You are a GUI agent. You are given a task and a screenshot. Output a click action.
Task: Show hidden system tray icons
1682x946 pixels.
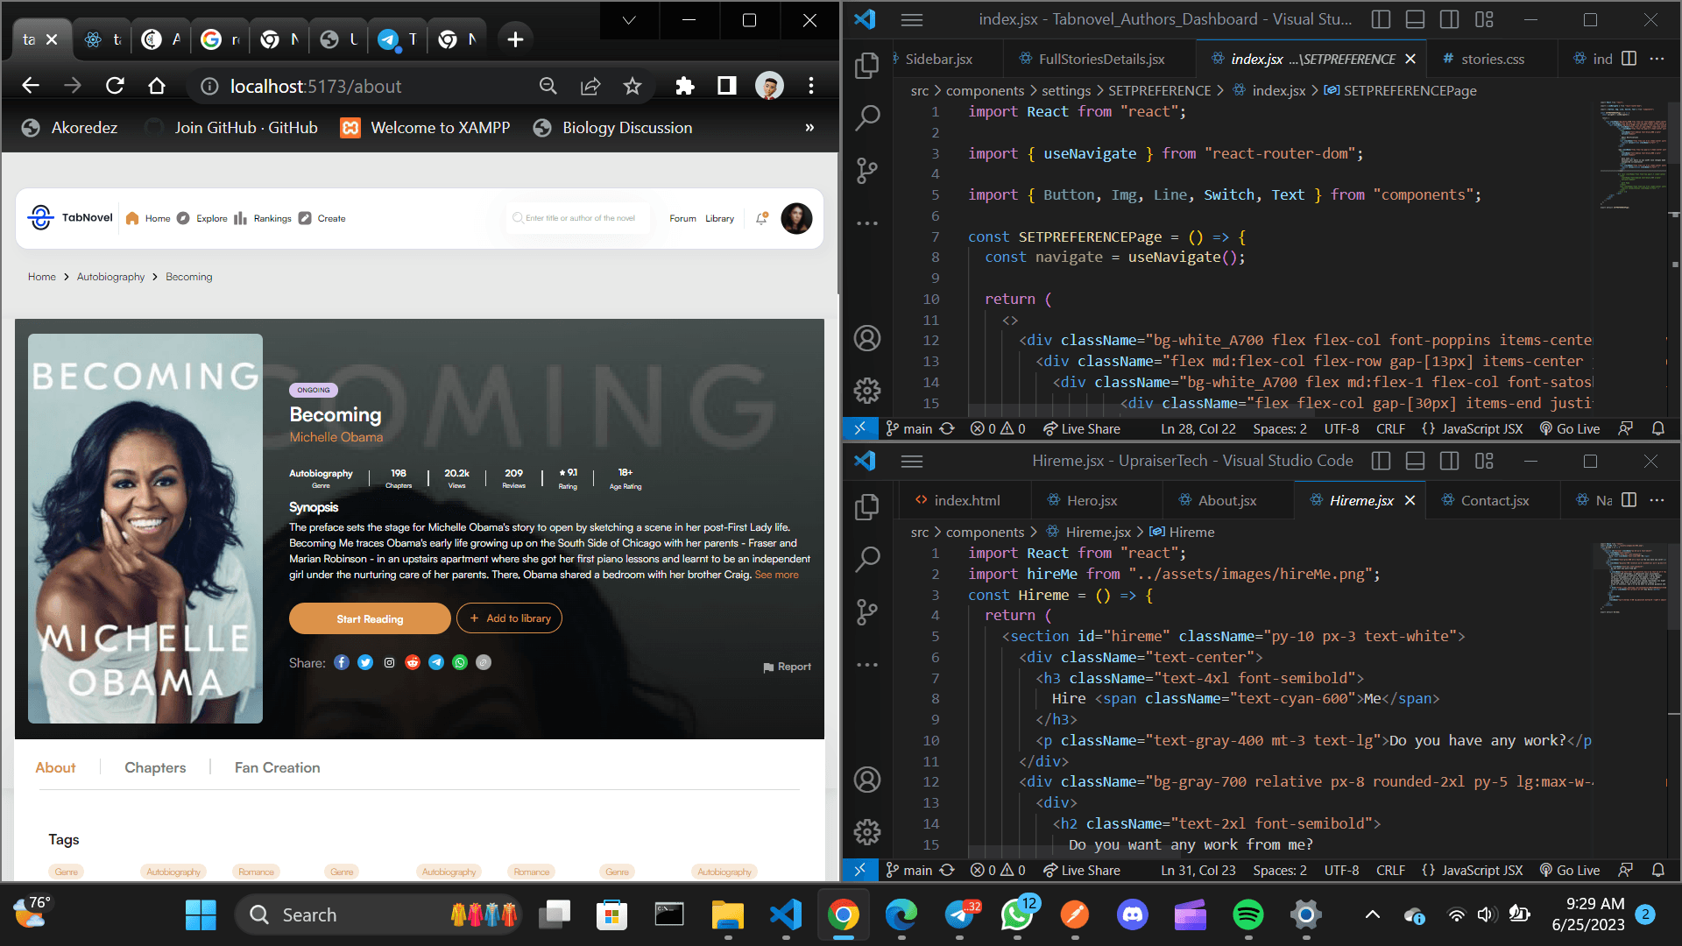1373,914
